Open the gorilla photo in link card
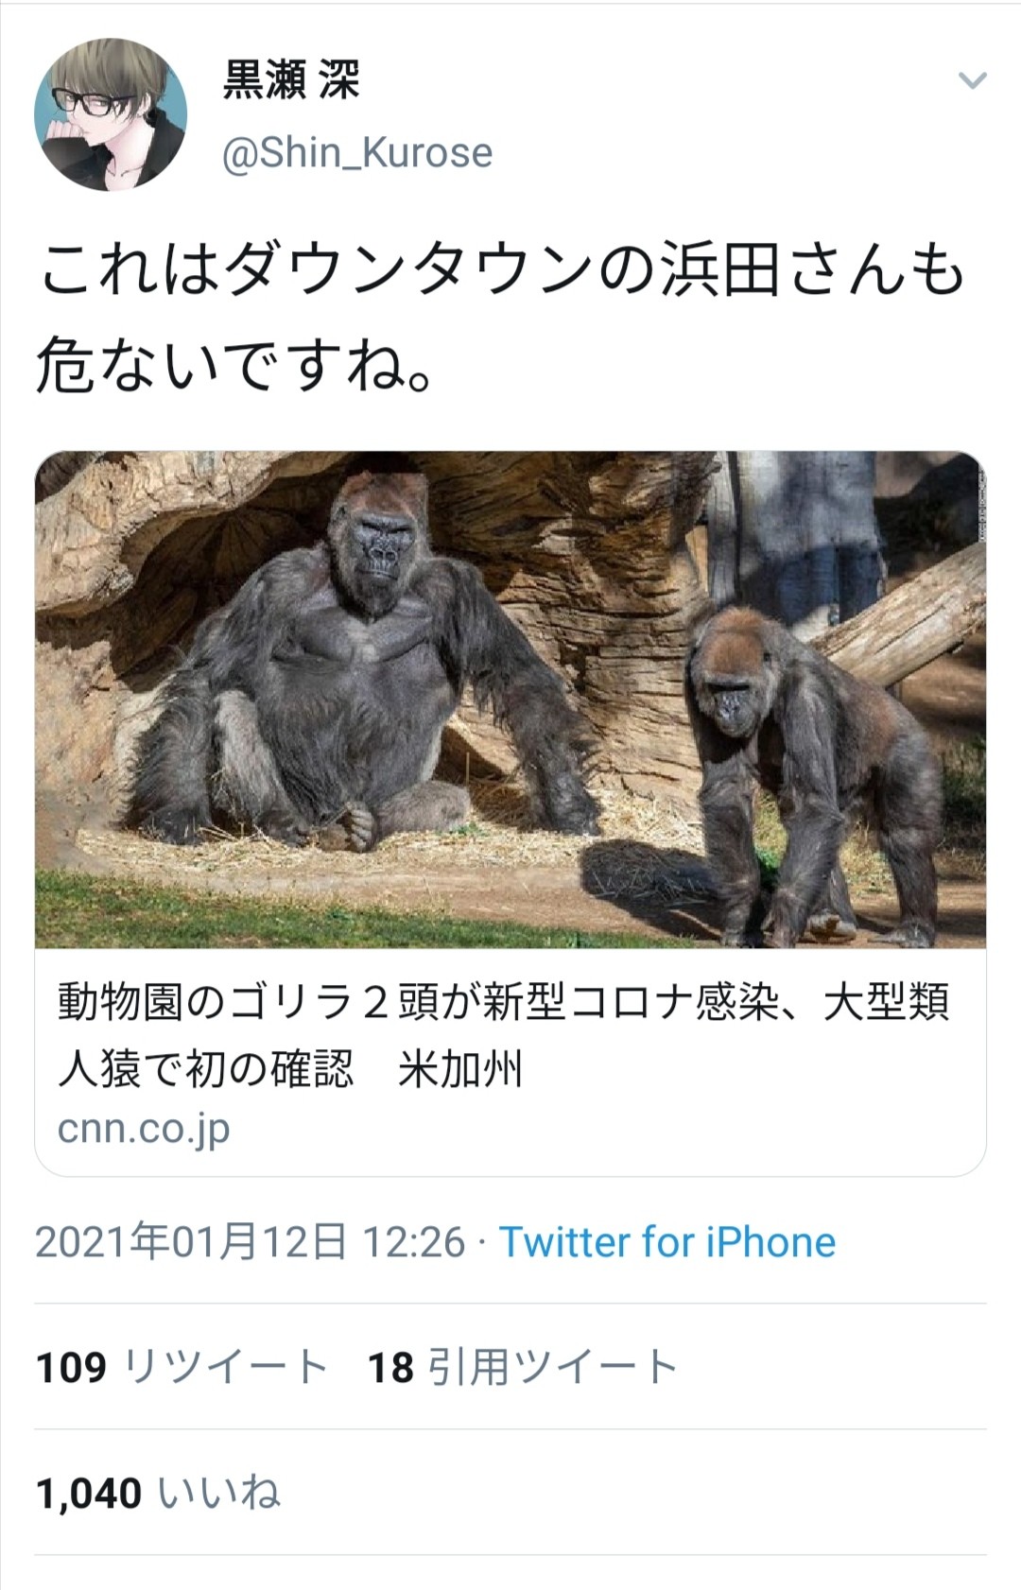 click(510, 700)
